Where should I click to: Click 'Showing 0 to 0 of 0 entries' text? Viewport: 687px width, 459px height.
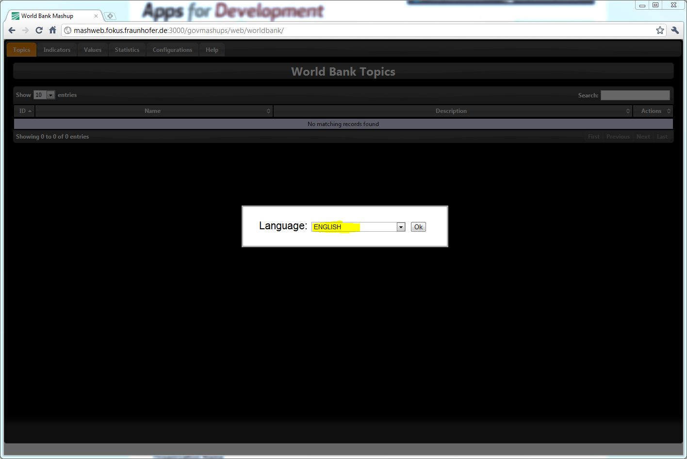tap(52, 137)
